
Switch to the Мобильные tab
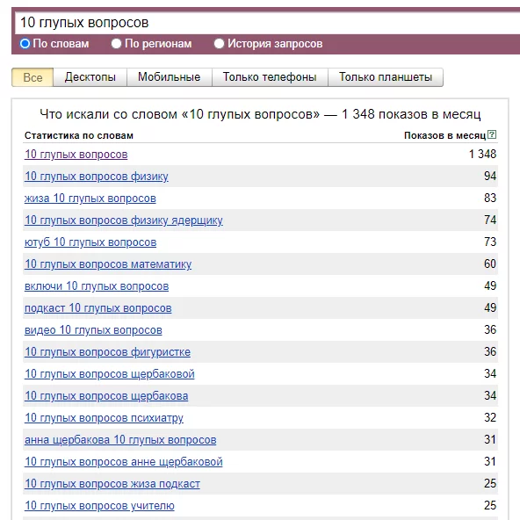pos(170,77)
